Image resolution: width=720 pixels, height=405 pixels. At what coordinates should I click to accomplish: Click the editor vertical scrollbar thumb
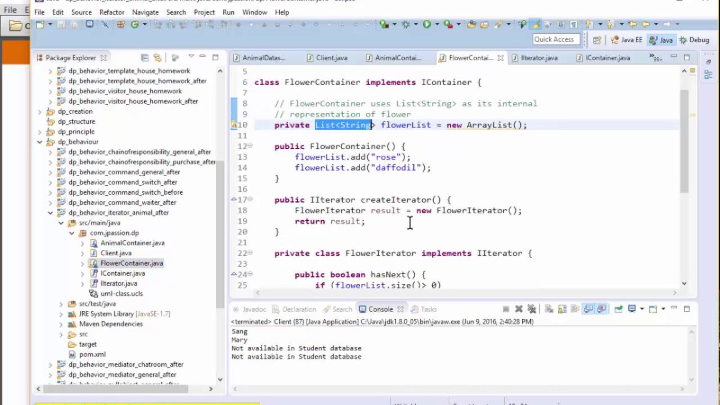(684, 141)
